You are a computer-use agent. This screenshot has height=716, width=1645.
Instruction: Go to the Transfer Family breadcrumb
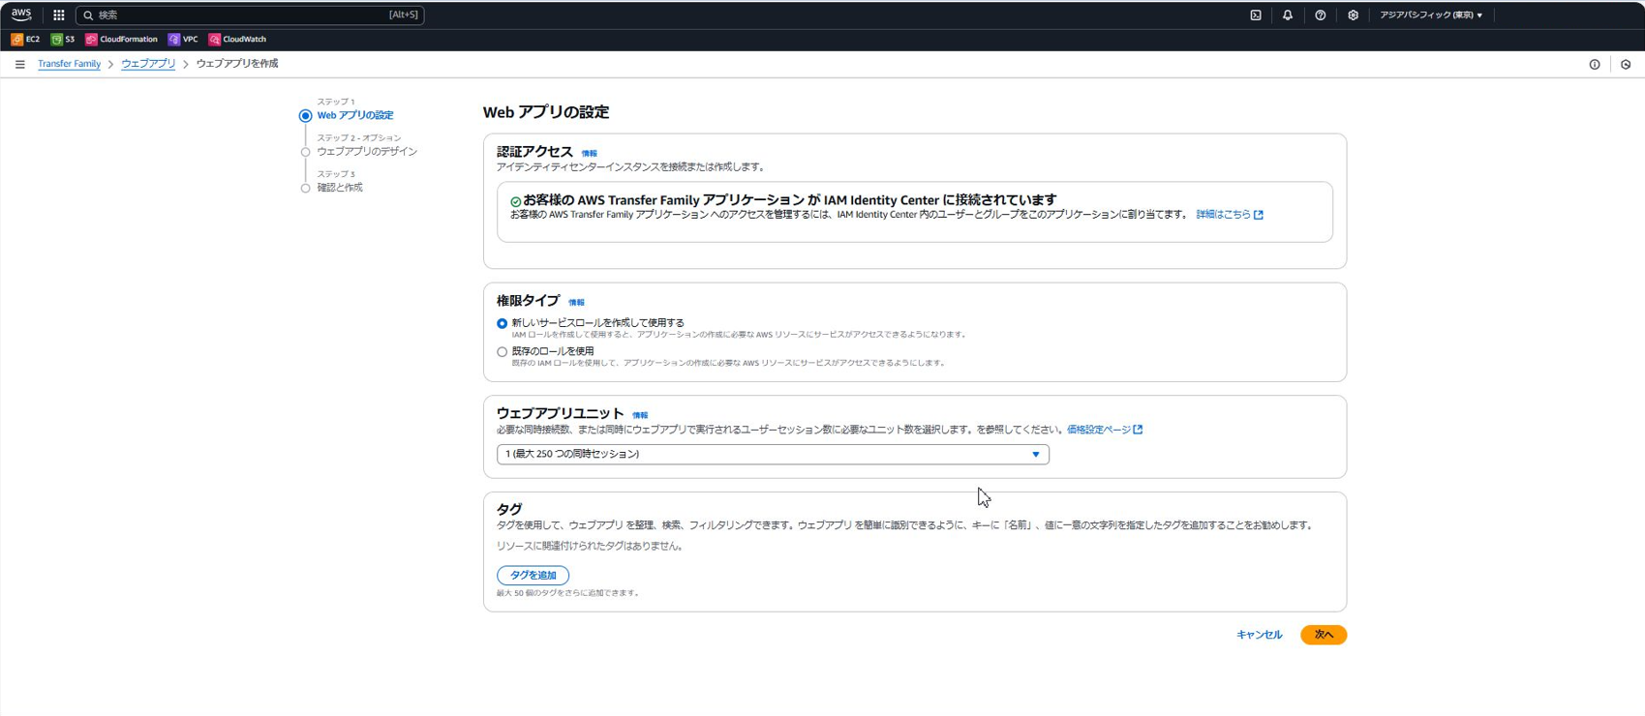pos(69,64)
